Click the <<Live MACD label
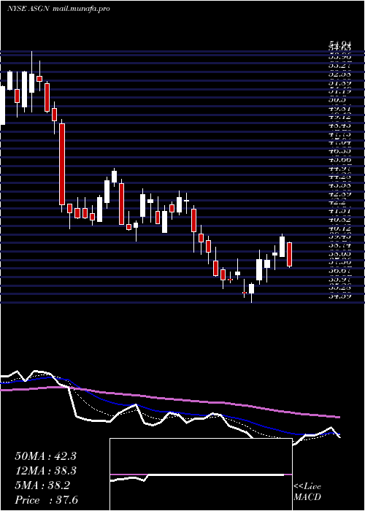The image size is (365, 511). pyautogui.click(x=307, y=492)
